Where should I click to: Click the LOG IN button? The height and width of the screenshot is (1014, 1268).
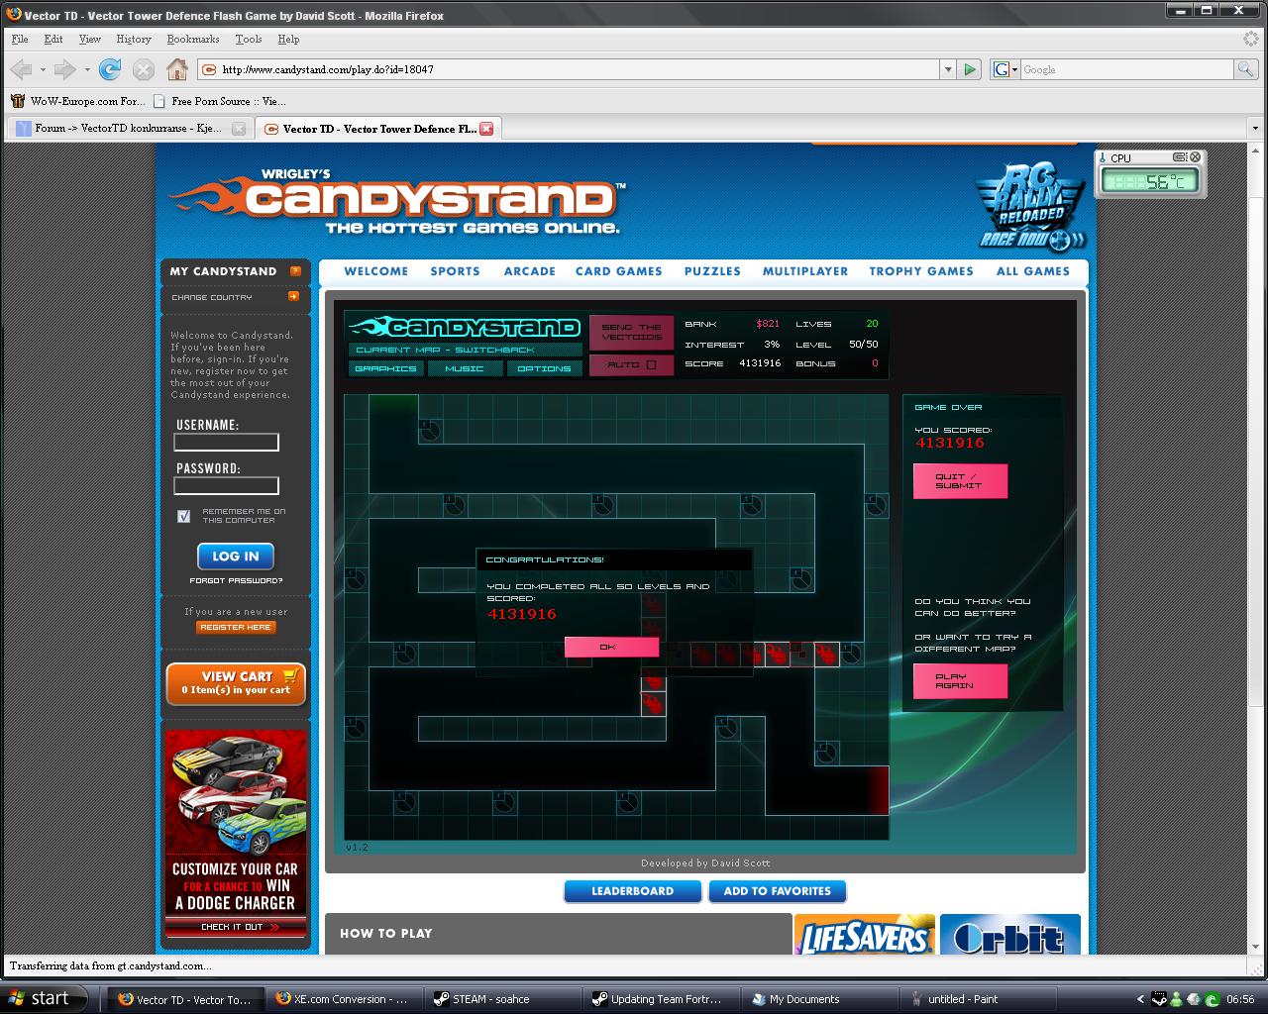click(236, 557)
